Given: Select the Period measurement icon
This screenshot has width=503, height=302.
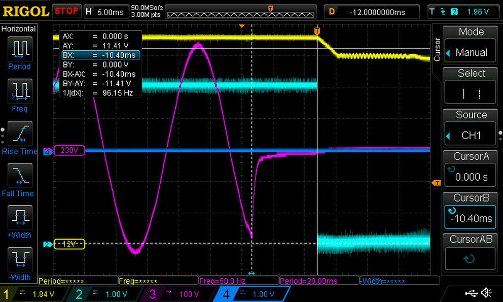Looking at the screenshot, I should pos(20,50).
